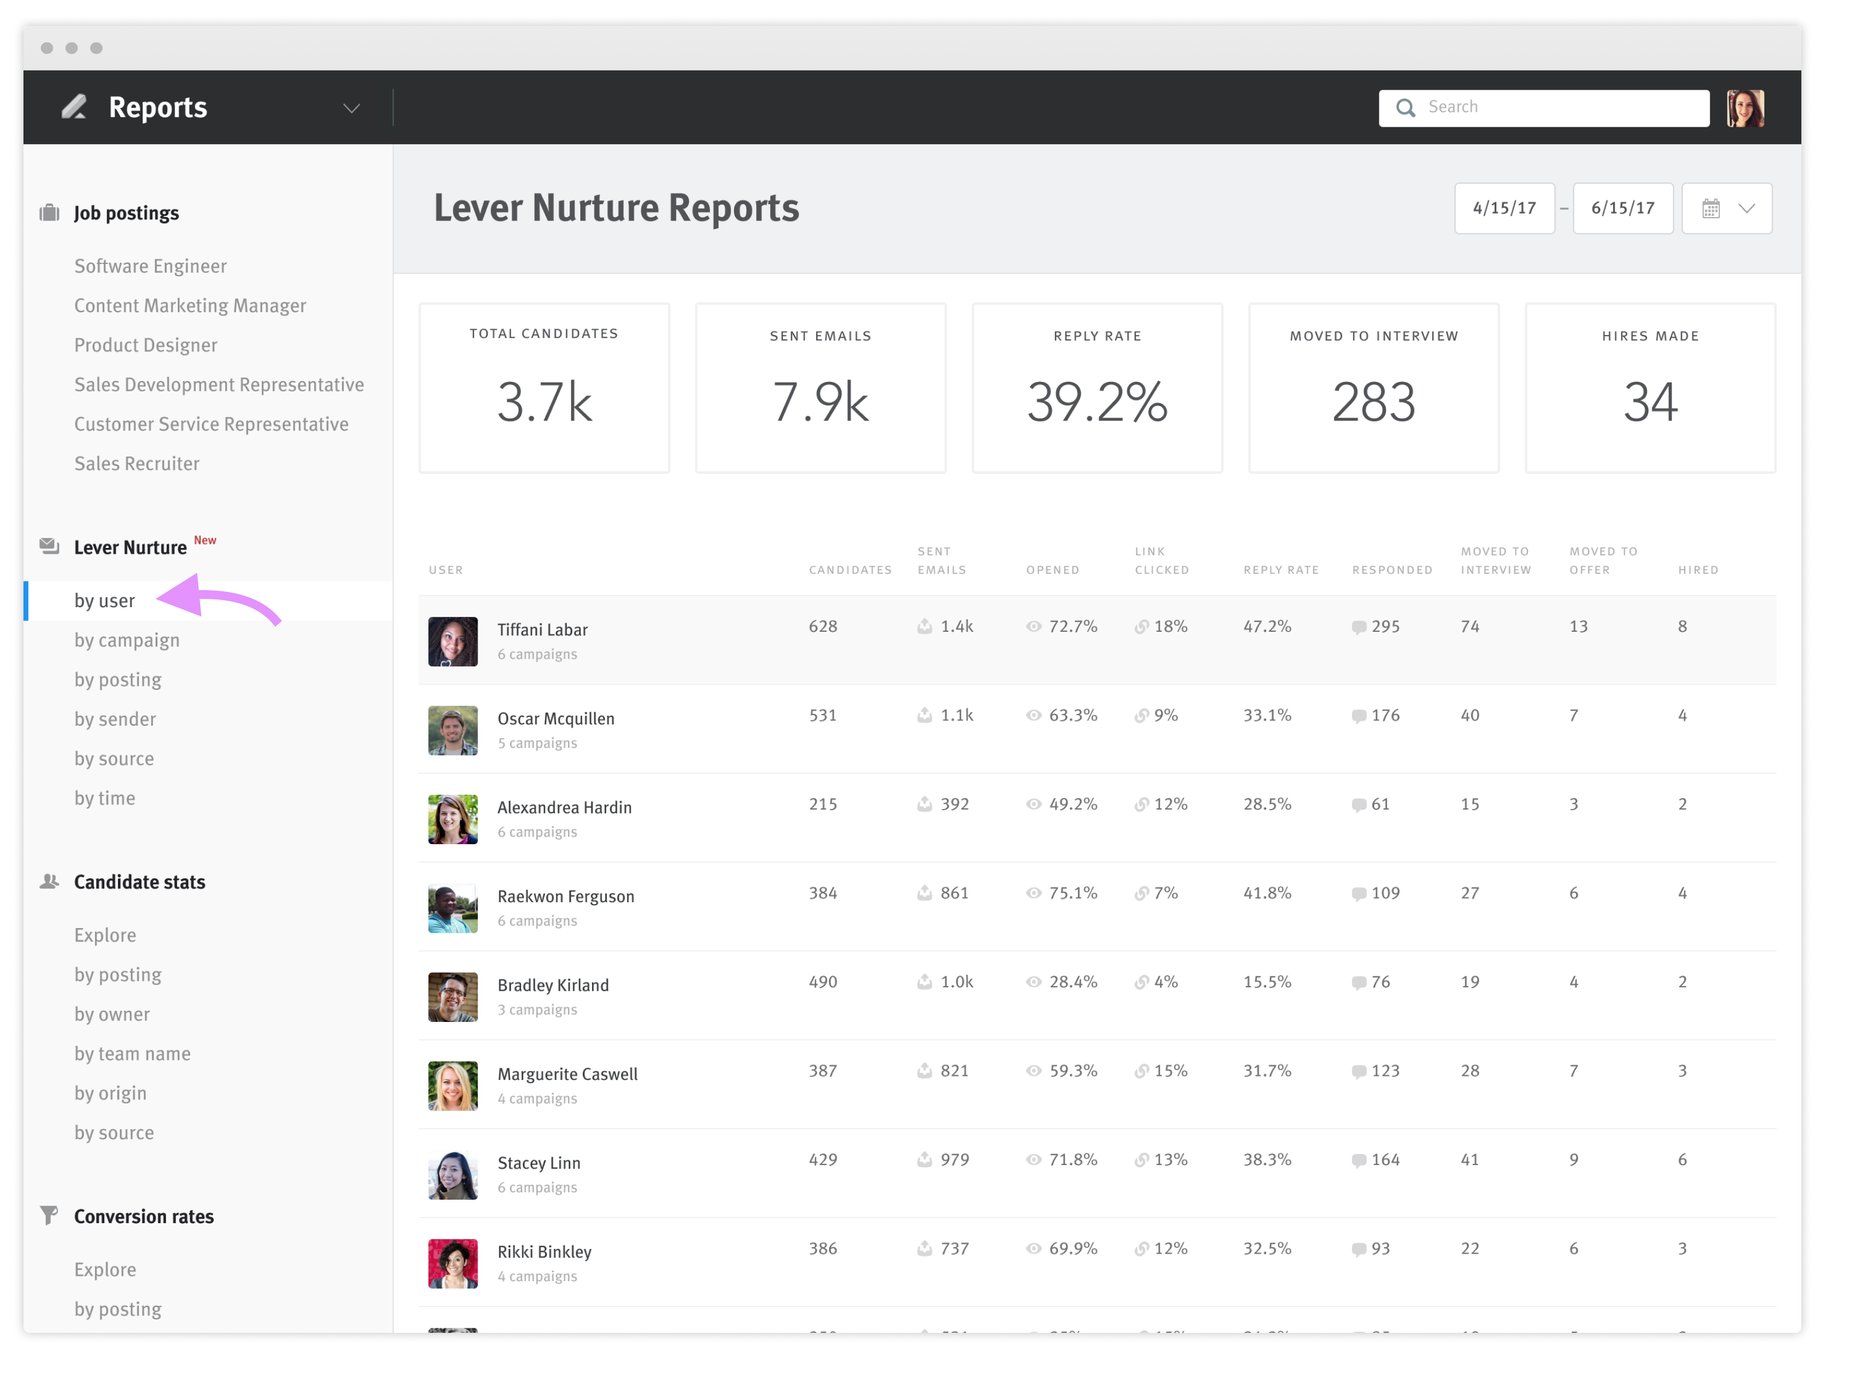Click the Total Candidates 3.7k stat card
The height and width of the screenshot is (1388, 1853).
point(544,388)
